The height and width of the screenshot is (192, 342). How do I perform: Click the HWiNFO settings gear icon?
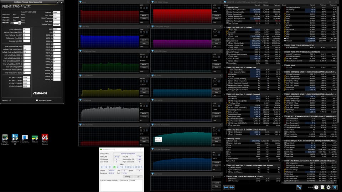[328, 187]
